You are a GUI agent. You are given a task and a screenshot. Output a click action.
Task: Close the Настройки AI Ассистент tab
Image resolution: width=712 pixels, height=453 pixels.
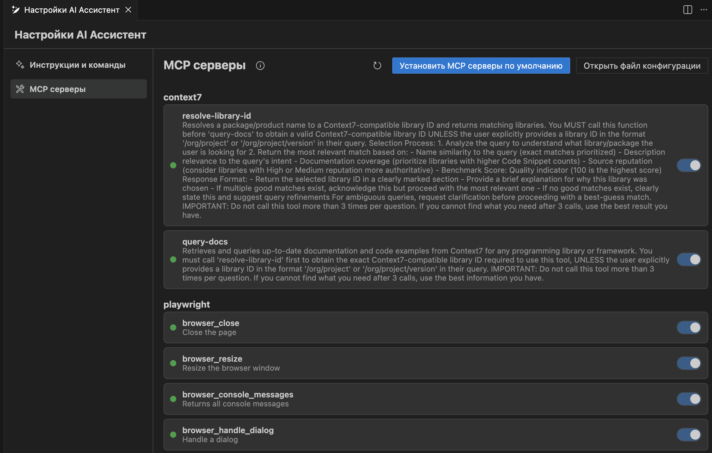click(x=128, y=10)
